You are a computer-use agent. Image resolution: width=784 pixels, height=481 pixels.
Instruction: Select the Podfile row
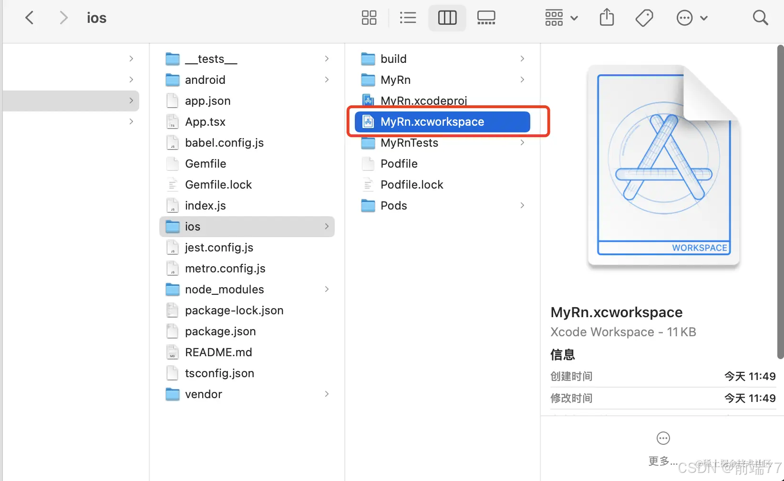443,164
